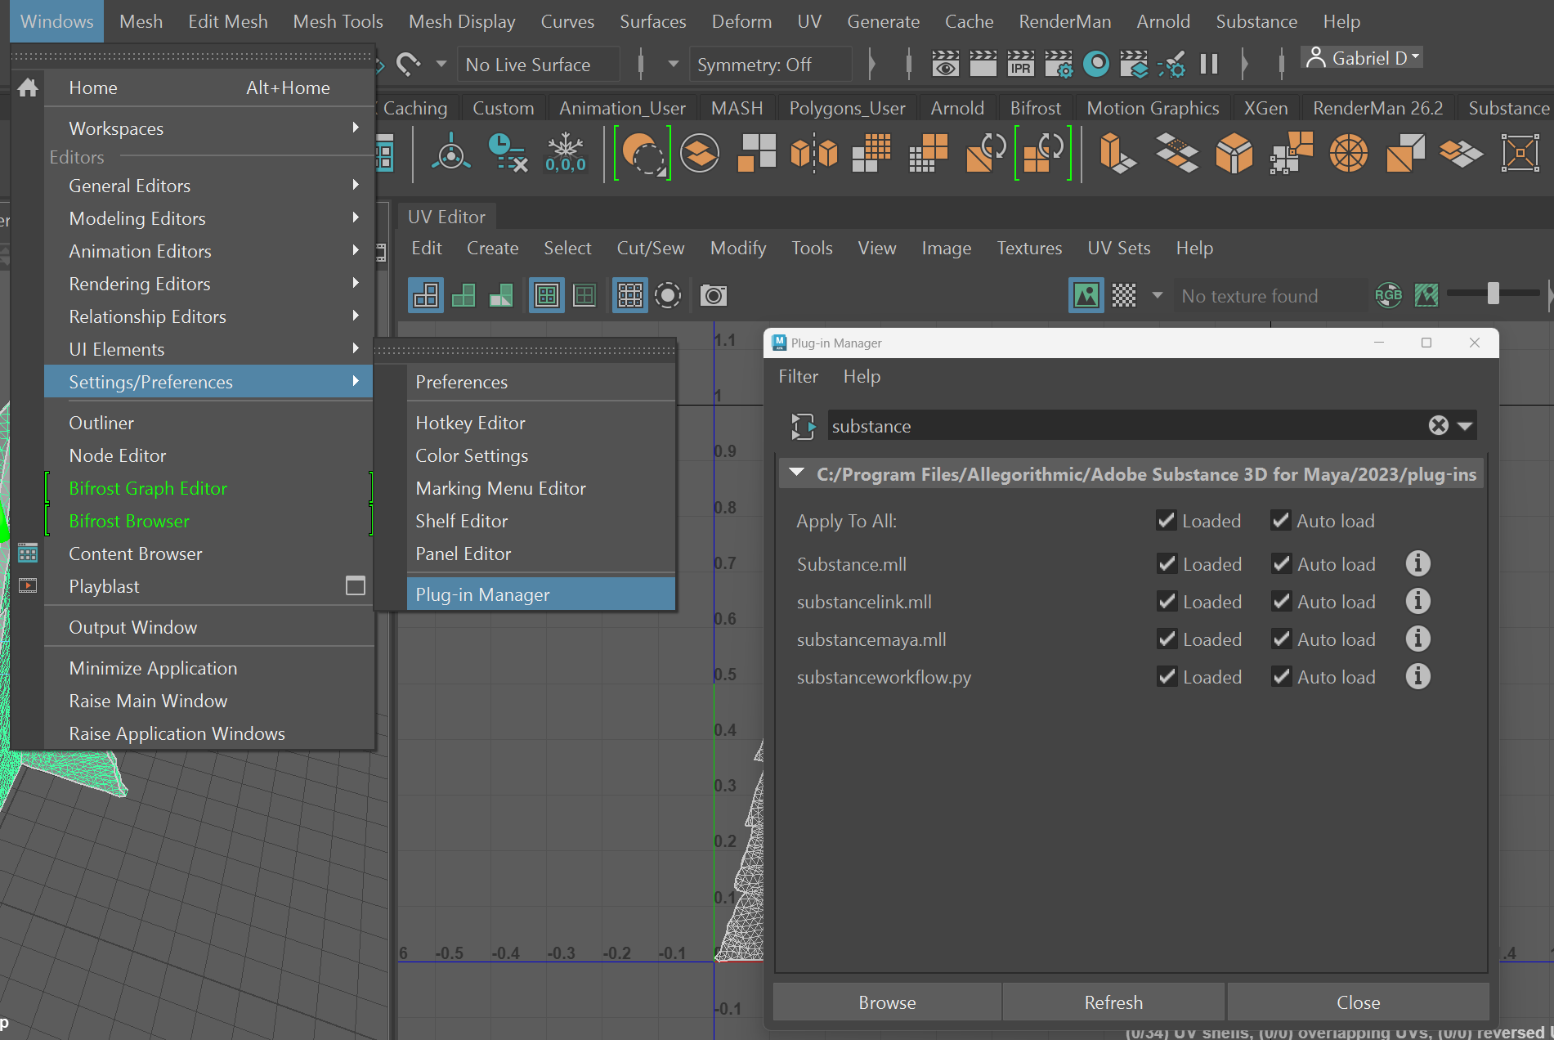
Task: Expand the Rendering Editors submenu
Action: (x=209, y=284)
